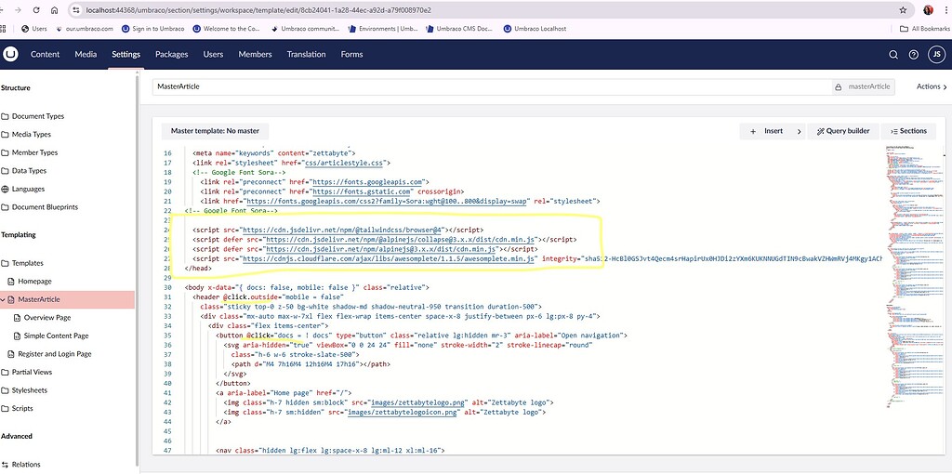Open the Content section
The height and width of the screenshot is (474, 952).
(45, 54)
